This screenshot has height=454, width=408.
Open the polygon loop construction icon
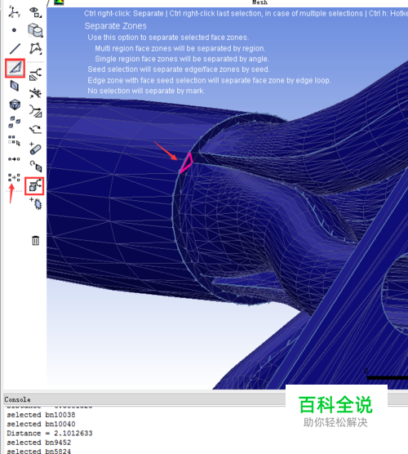coord(36,49)
